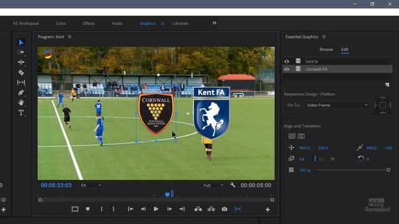Click the Lift button
Viewport: 399px width, 224px height.
click(x=198, y=209)
